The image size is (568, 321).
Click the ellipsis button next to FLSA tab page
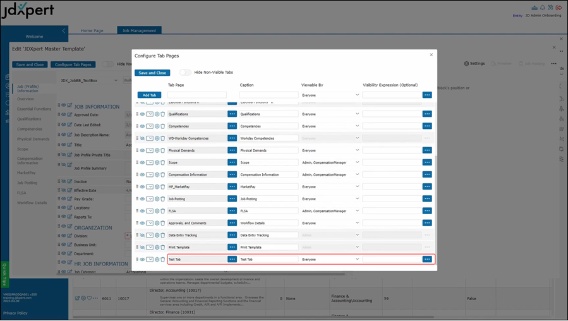232,211
